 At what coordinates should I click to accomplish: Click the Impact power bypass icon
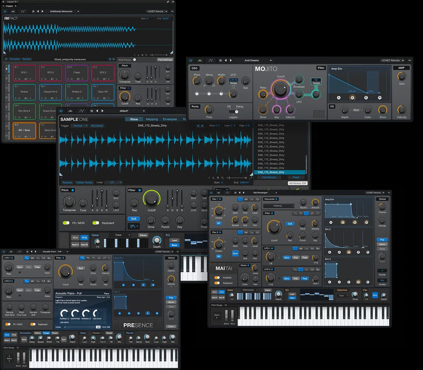click(x=5, y=11)
